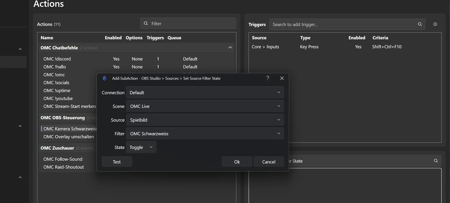Screen dimensions: 450x203
Task: Confirm with the Ok button
Action: click(x=237, y=162)
